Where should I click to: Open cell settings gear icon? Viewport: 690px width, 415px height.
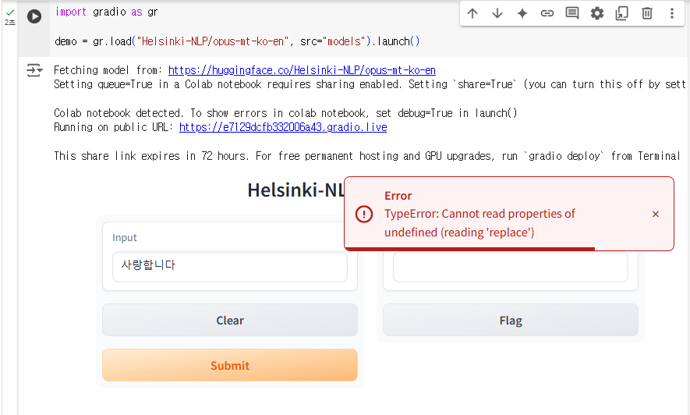pyautogui.click(x=596, y=13)
